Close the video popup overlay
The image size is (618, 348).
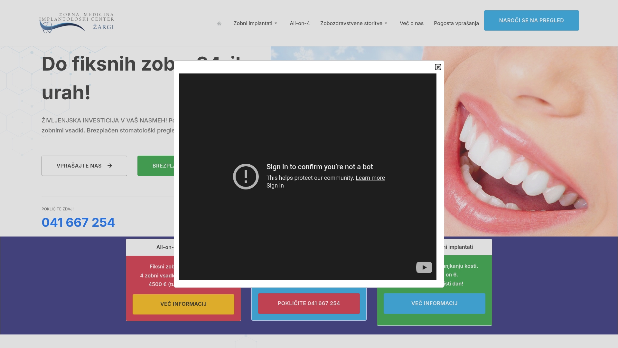point(438,67)
